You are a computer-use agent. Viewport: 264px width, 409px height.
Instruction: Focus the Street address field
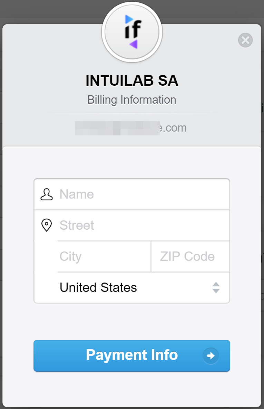point(144,225)
